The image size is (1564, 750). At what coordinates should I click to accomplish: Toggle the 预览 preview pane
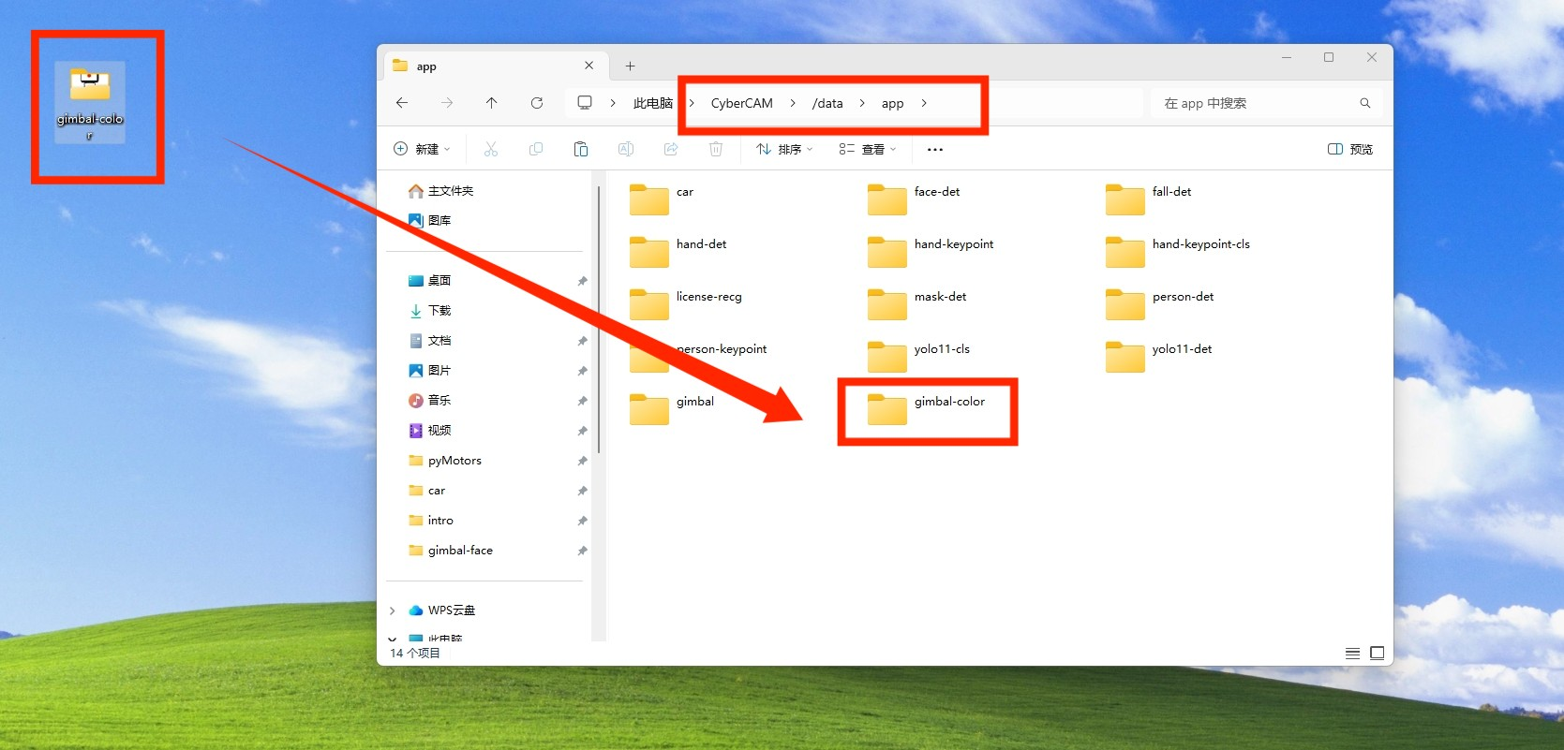pos(1350,149)
